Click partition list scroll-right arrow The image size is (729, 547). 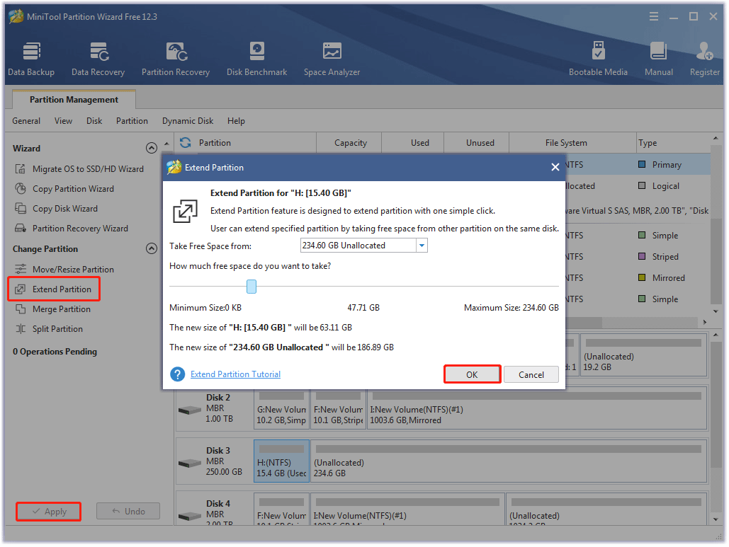(705, 322)
